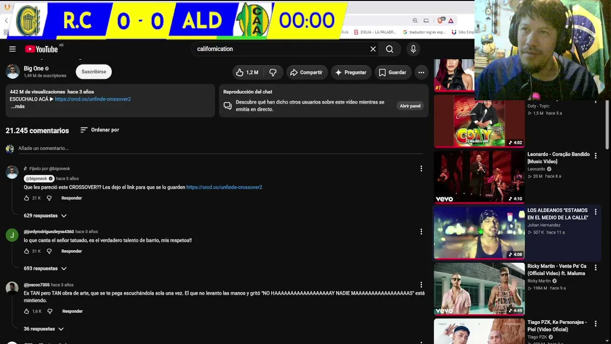611x344 pixels.
Task: Subscribe with the Suscribirse button
Action: tap(94, 72)
